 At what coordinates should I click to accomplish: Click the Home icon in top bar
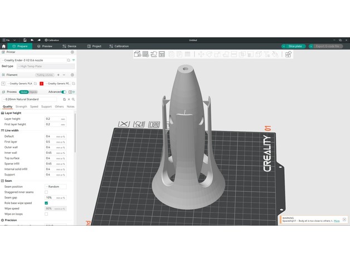4,46
